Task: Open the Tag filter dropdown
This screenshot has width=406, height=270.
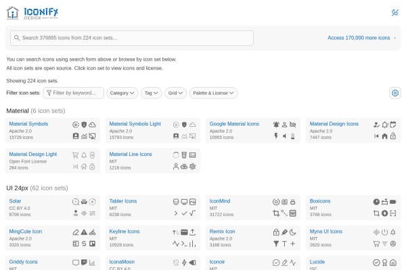Action: click(x=151, y=93)
